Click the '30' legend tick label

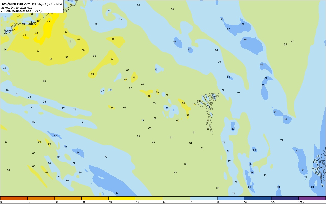click(83, 202)
